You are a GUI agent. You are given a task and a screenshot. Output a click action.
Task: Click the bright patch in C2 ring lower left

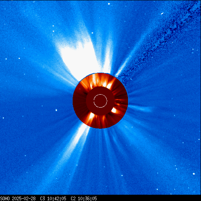pyautogui.click(x=91, y=116)
